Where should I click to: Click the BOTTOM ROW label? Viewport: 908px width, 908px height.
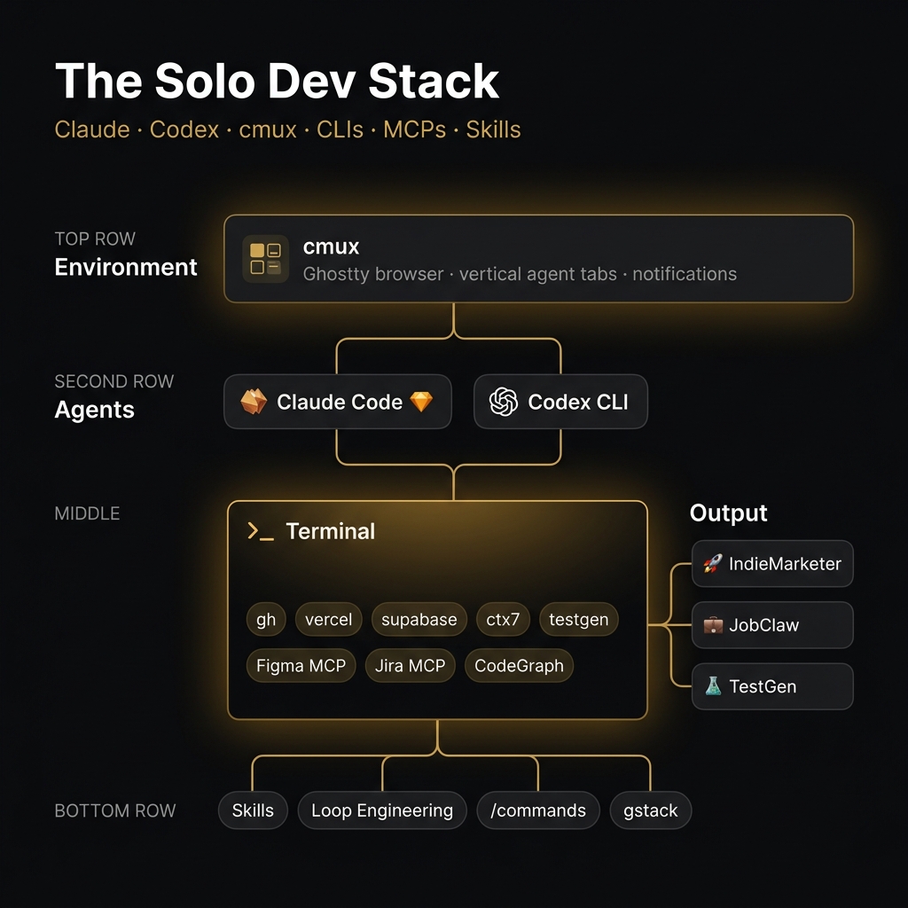[x=114, y=810]
